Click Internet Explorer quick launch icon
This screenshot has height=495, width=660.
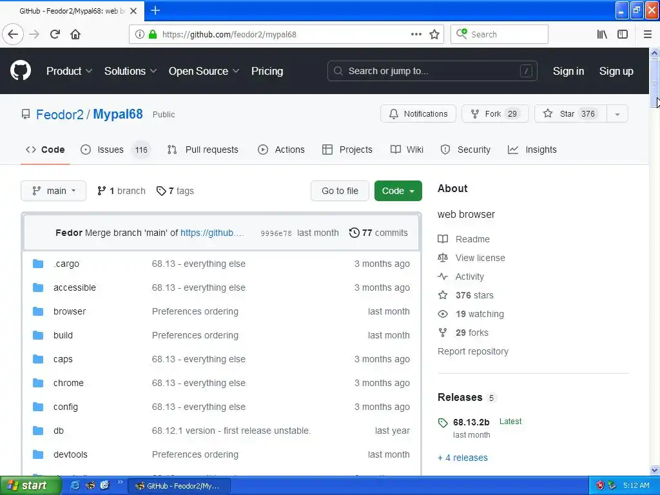75,485
